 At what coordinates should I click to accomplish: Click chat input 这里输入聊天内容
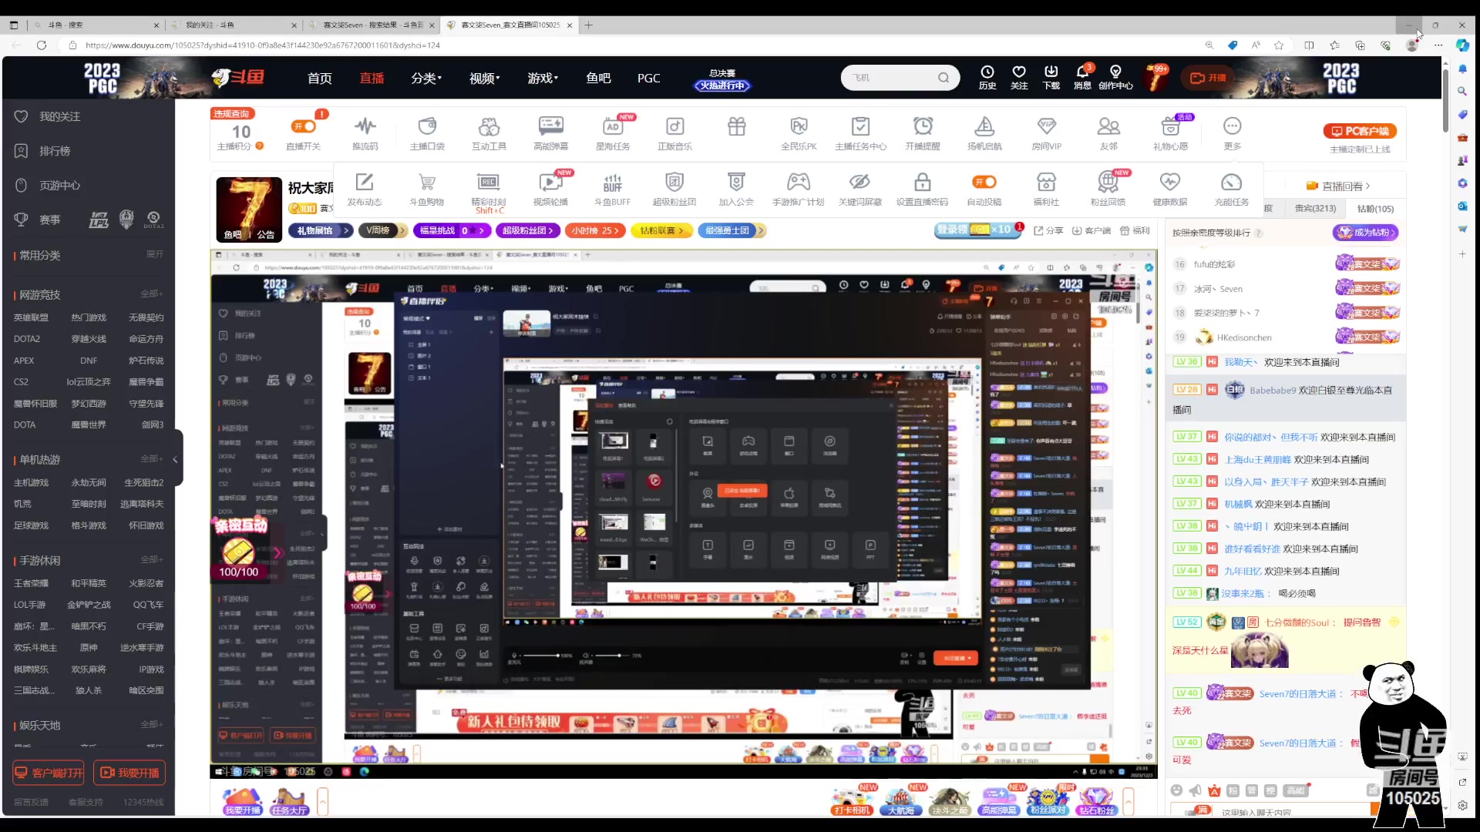coord(1270,811)
